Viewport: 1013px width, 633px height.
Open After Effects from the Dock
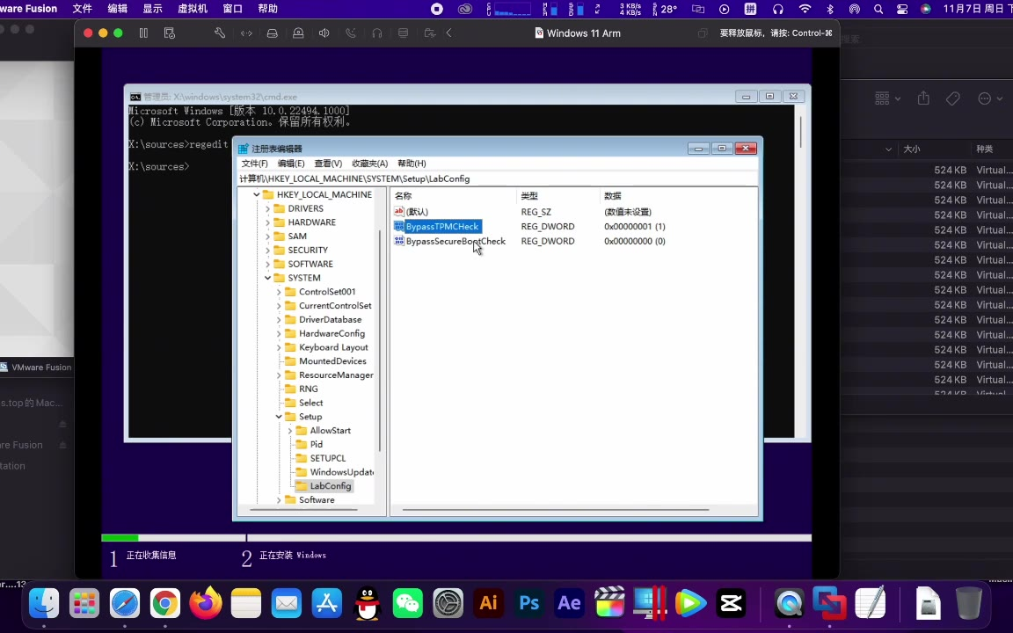[569, 604]
